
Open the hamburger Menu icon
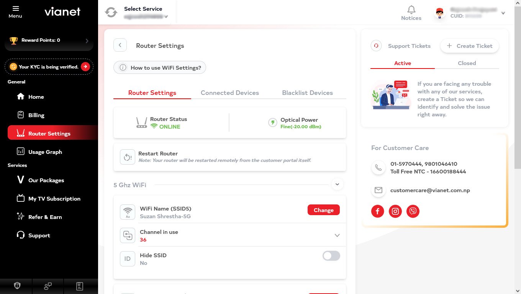(16, 8)
